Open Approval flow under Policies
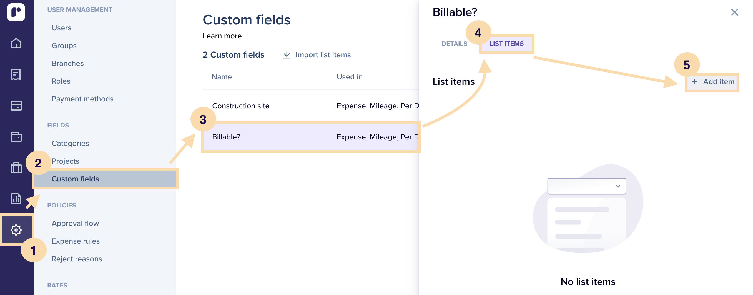753x295 pixels. click(76, 223)
